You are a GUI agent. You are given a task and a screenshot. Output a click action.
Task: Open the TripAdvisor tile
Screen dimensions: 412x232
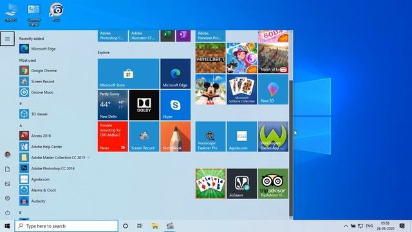(273, 184)
